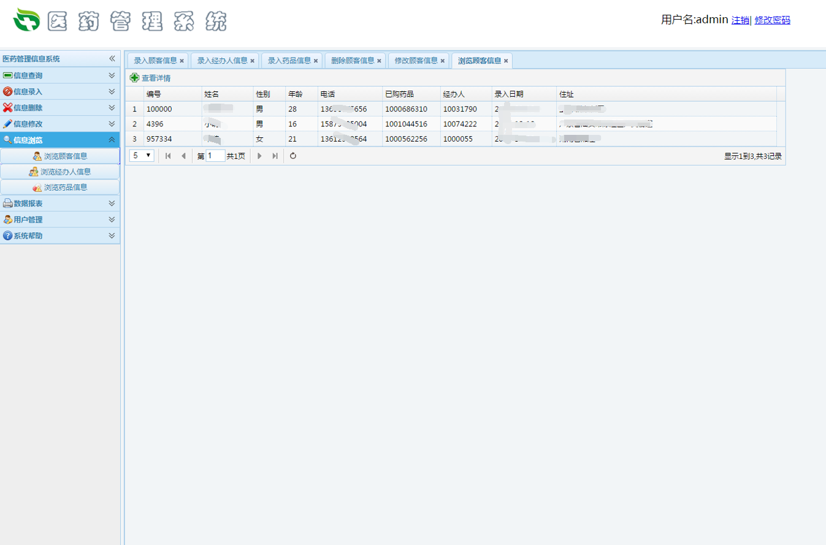Click the refresh icon in the pagination bar
Viewport: 826px width, 545px height.
[x=293, y=156]
